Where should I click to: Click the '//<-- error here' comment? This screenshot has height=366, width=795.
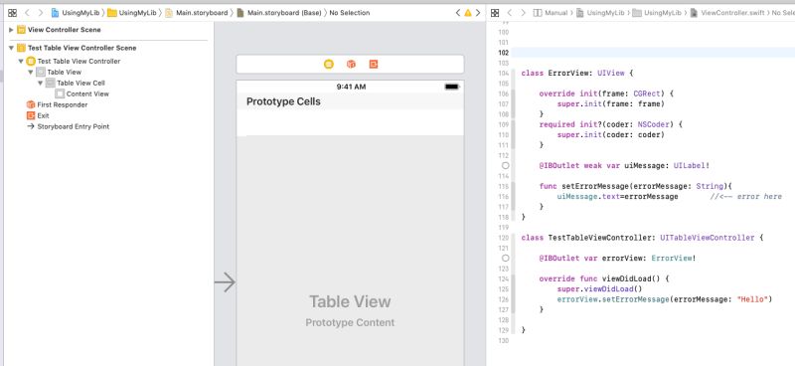point(746,197)
